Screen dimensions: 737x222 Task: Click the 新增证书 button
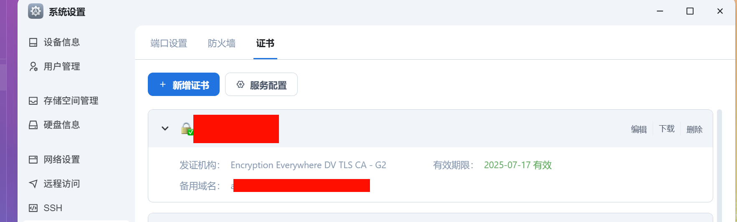pos(184,84)
